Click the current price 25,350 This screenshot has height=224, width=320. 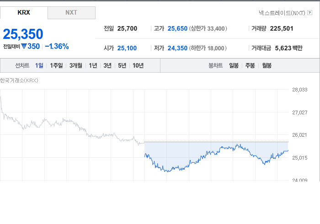[23, 34]
